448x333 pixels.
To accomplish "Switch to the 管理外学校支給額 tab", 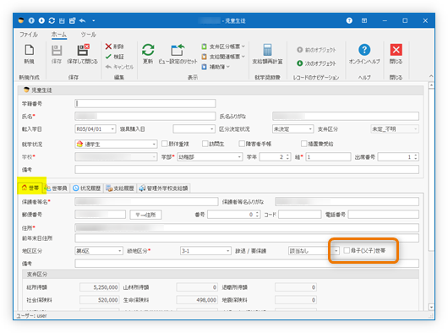I will (164, 188).
